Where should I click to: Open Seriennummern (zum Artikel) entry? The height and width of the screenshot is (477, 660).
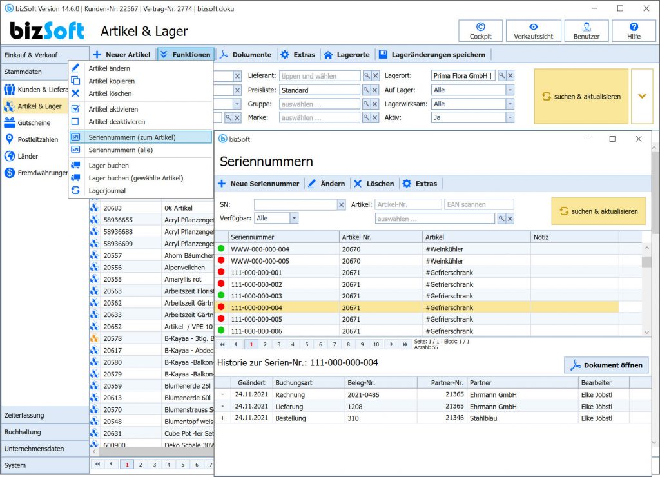tap(141, 137)
